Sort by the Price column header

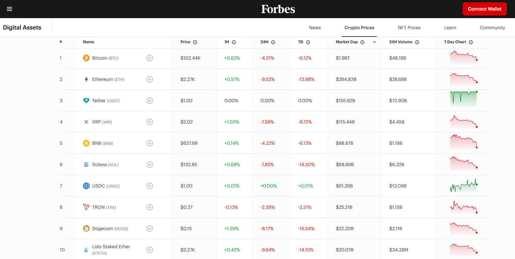(x=185, y=42)
